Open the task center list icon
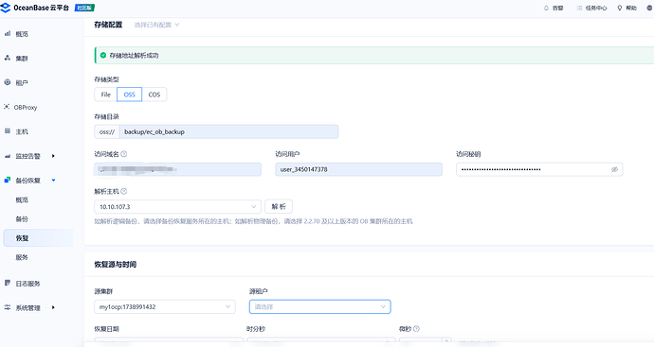654x347 pixels. (579, 8)
